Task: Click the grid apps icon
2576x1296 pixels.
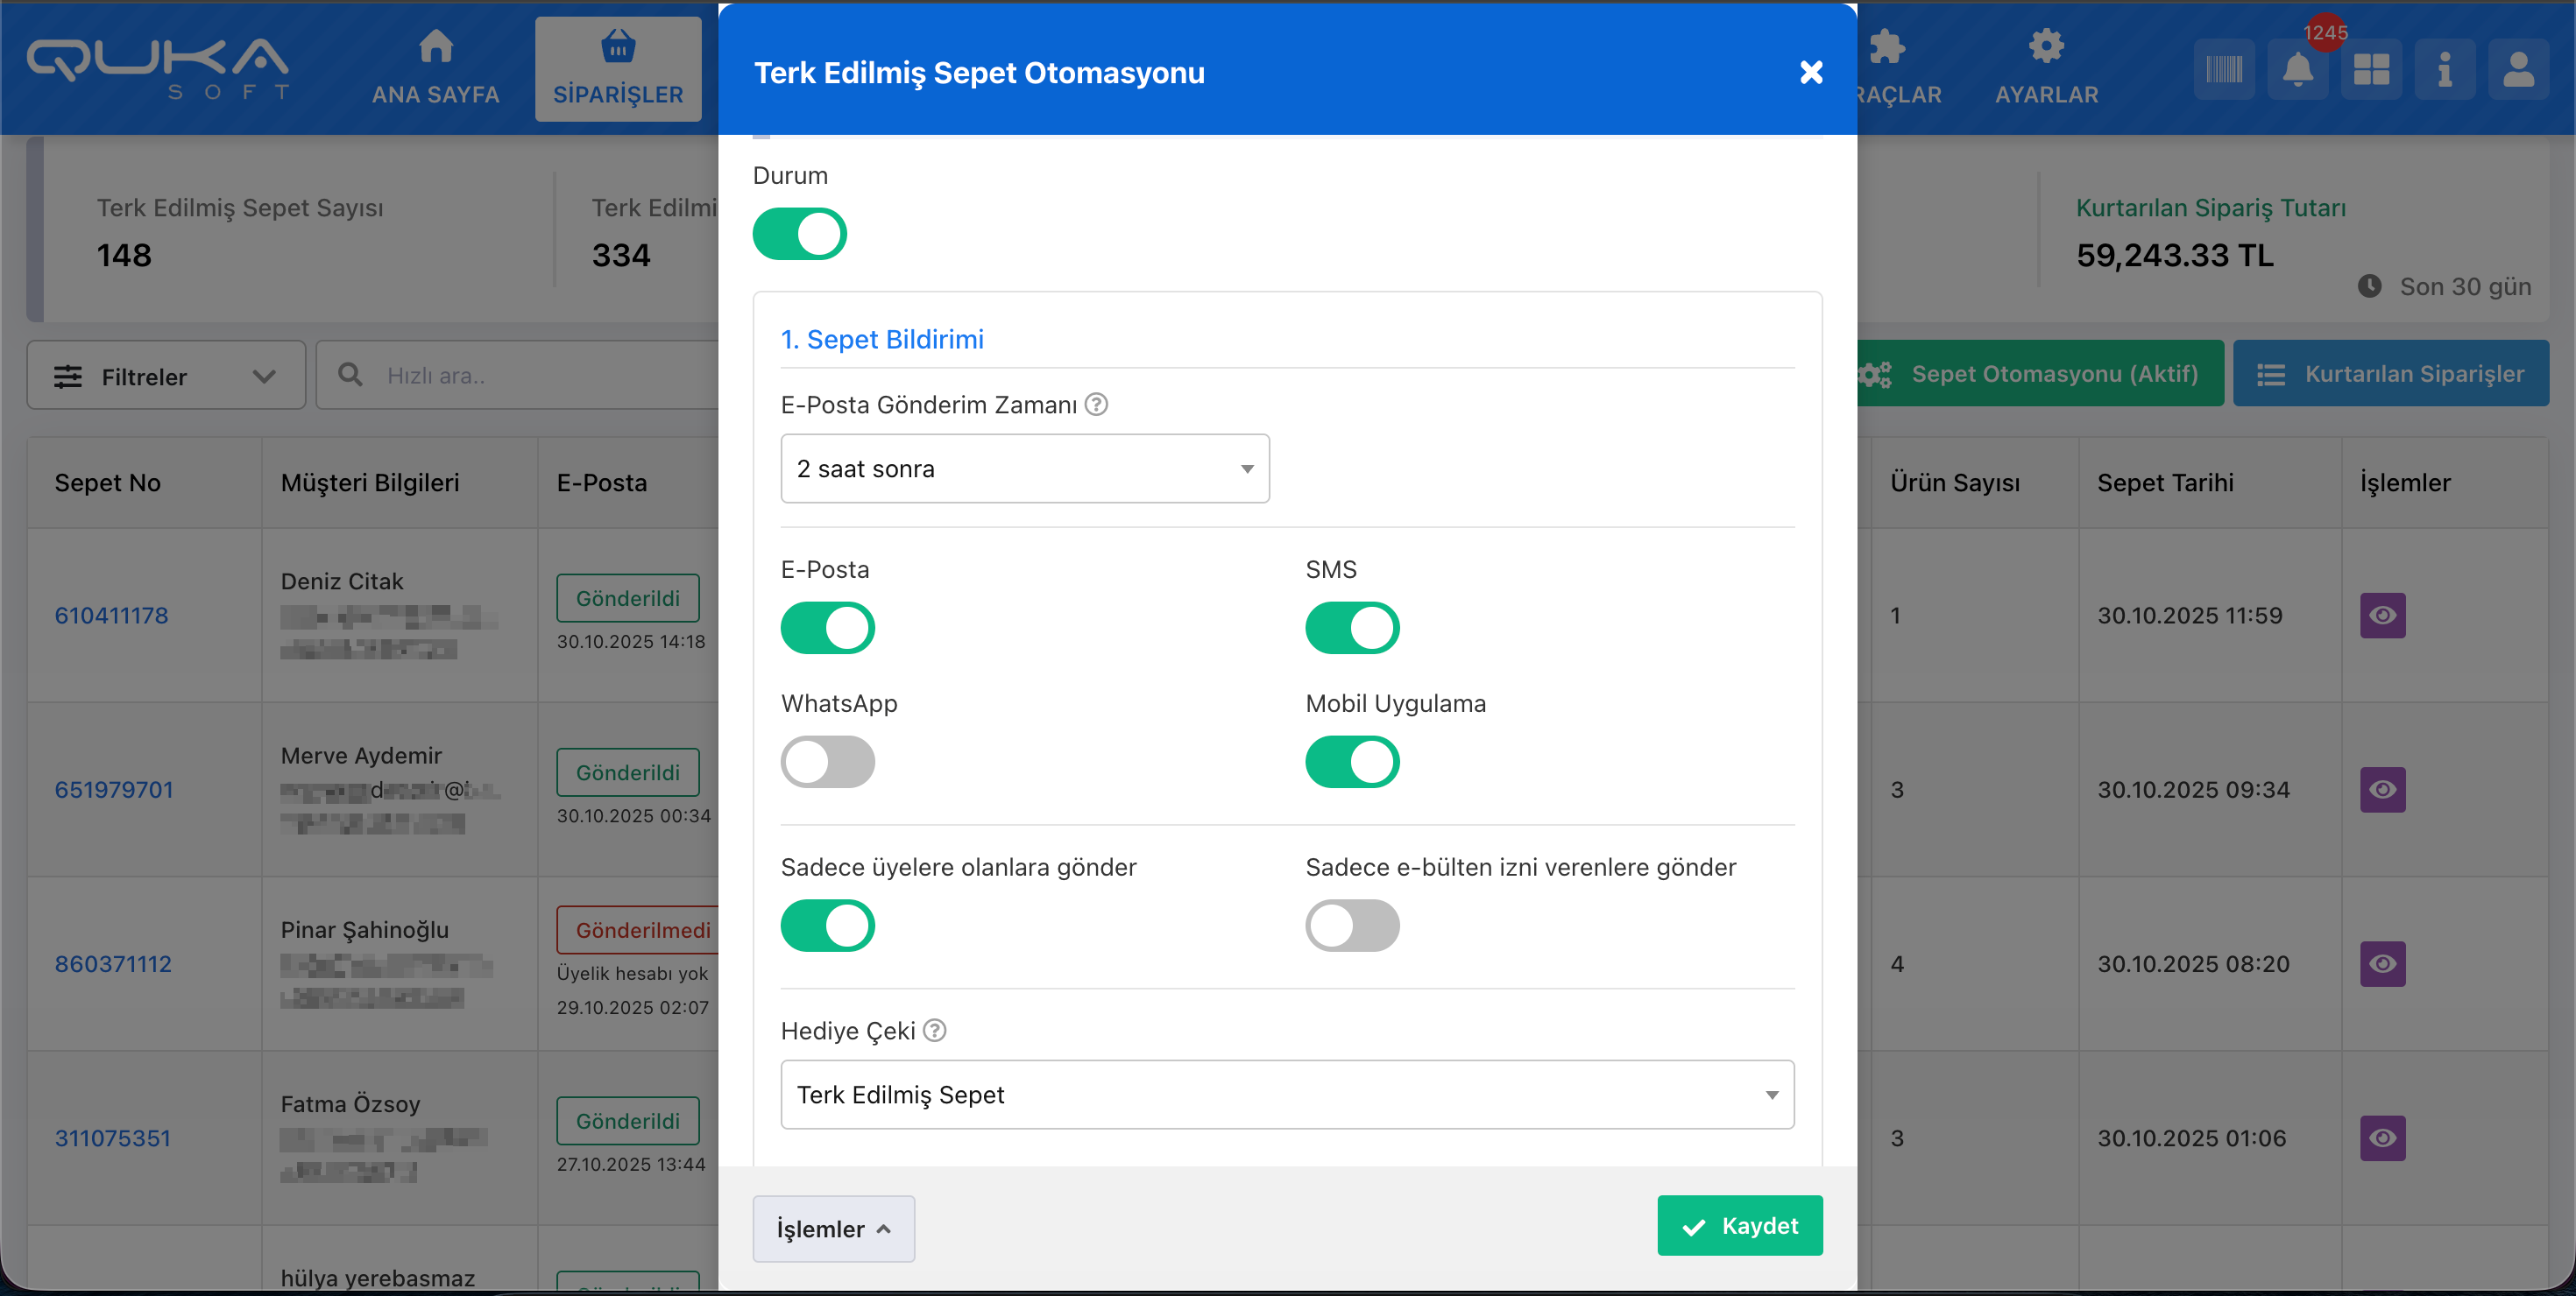Action: click(2370, 70)
